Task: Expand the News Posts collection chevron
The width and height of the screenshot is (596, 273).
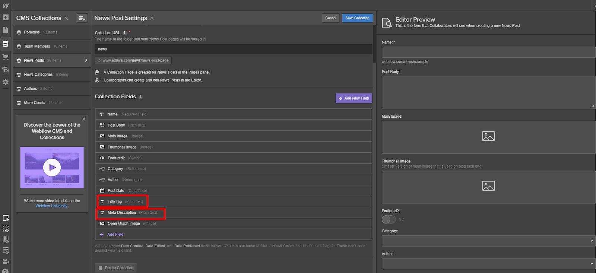Action: [86, 60]
